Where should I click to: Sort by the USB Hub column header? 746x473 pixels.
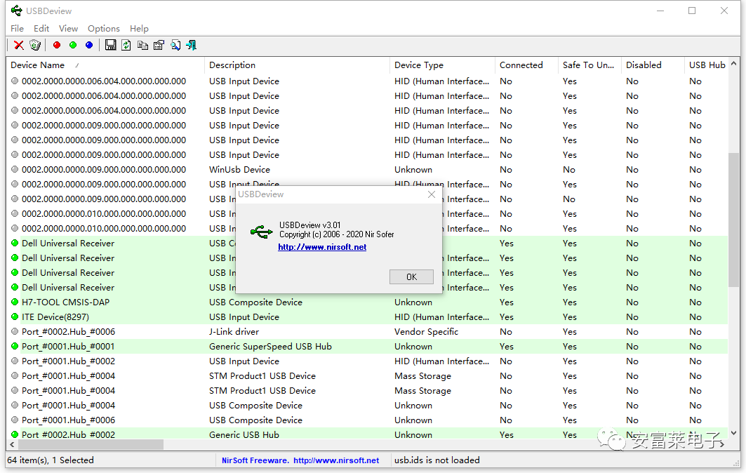click(x=707, y=65)
